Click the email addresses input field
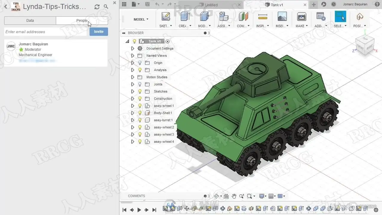Viewport: 382px width, 215px height. click(x=45, y=32)
